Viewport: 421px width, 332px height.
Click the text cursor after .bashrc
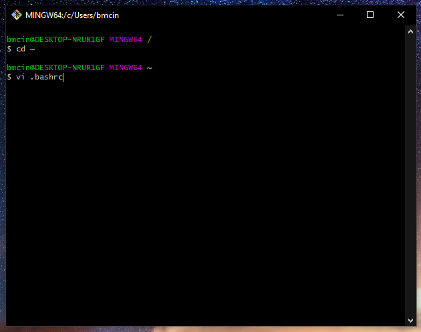tap(63, 77)
